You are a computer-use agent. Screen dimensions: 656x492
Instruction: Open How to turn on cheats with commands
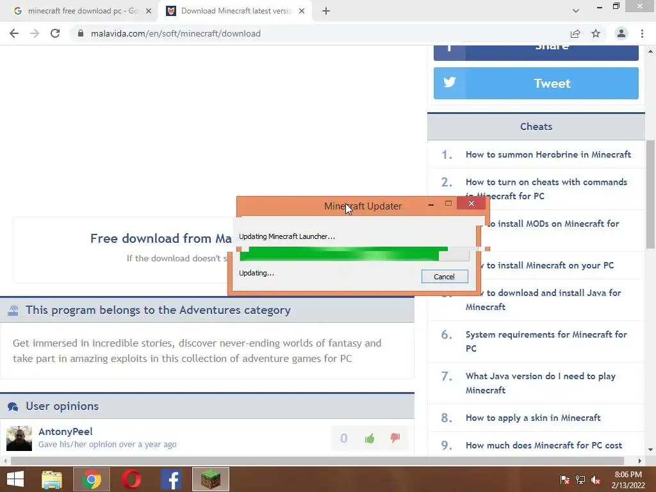(x=546, y=189)
